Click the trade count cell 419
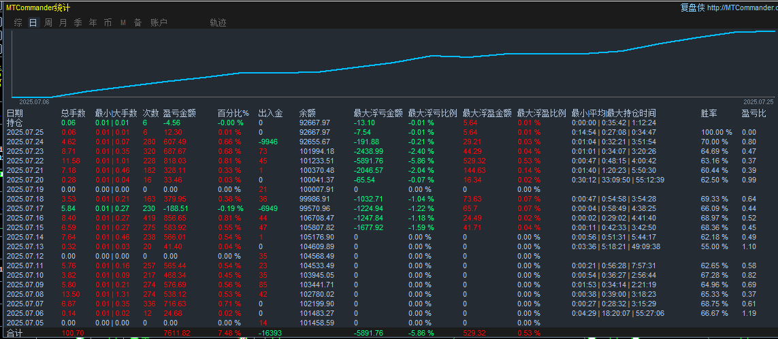778x339 pixels. pos(149,217)
